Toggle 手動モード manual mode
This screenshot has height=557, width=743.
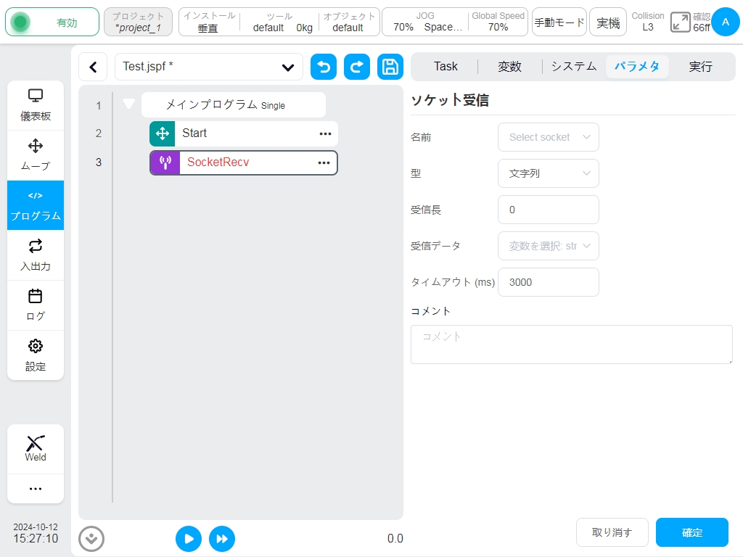pos(559,22)
